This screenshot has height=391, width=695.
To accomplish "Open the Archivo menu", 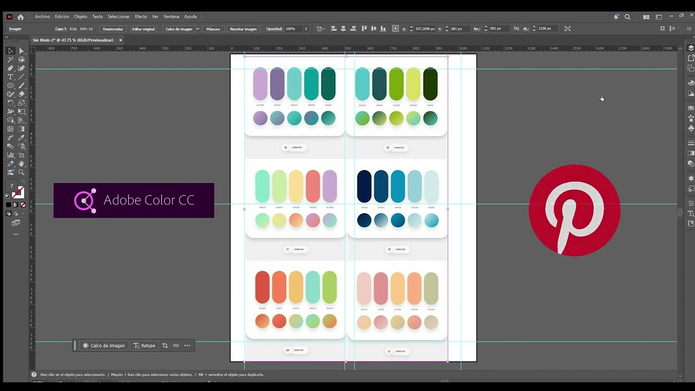I will point(42,17).
